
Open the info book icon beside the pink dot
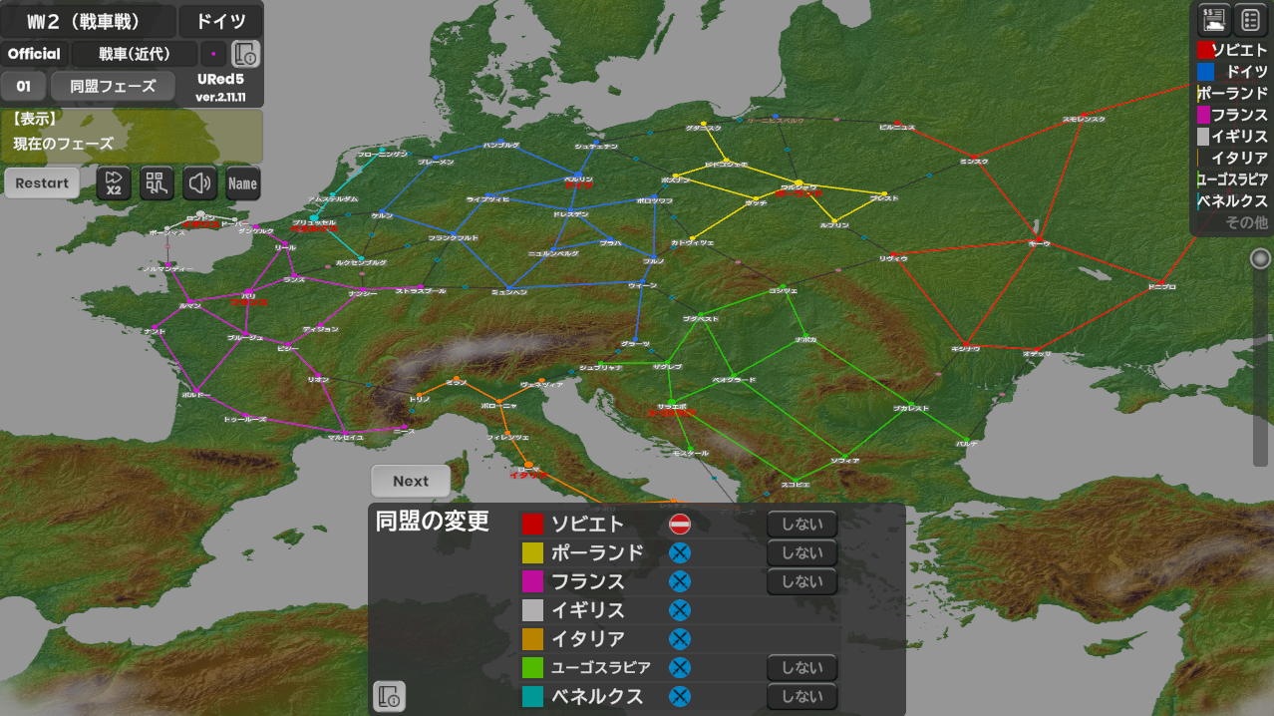(245, 54)
